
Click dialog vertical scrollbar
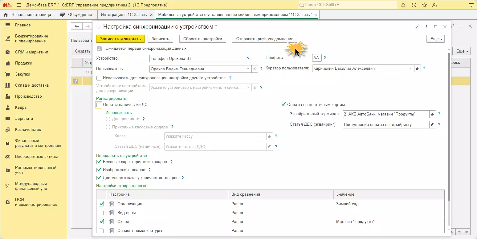(448, 127)
